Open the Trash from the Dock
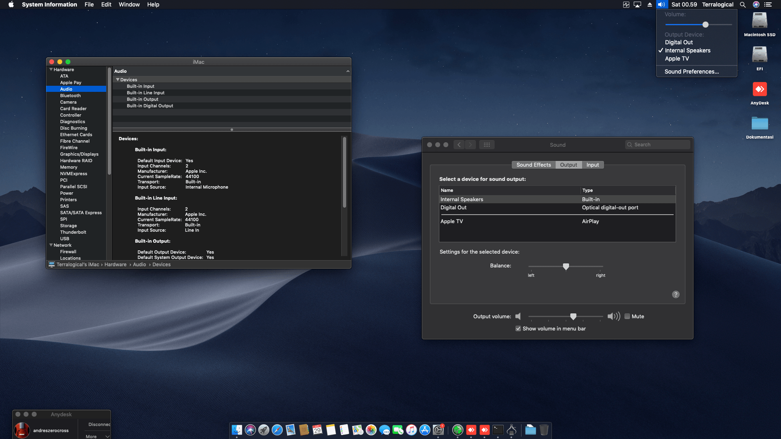Screen dimensions: 781x439 [x=544, y=430]
